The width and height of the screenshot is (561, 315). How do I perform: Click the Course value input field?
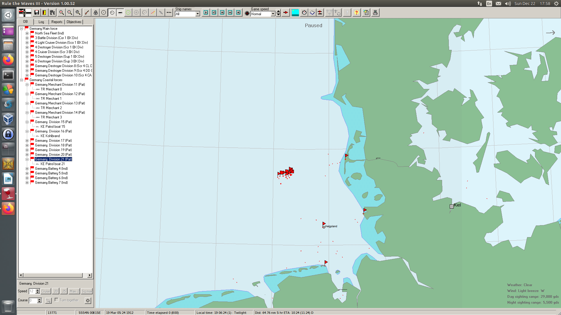[33, 300]
